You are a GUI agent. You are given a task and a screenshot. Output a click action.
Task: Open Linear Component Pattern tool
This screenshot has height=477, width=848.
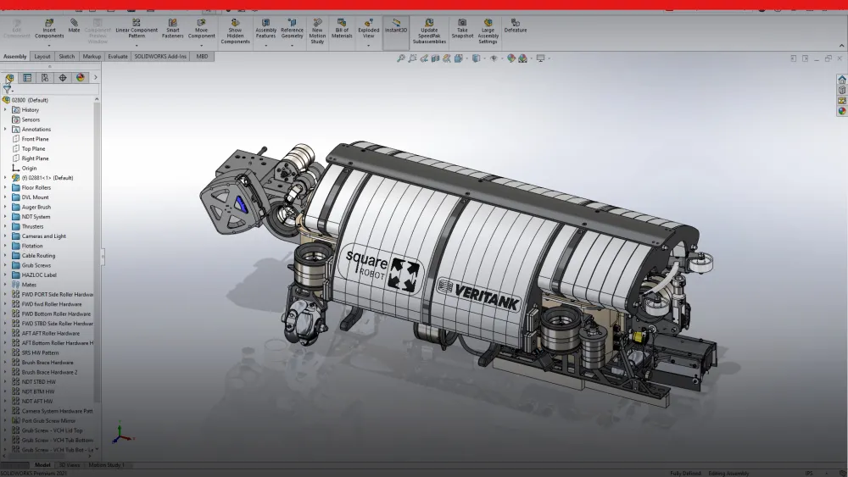(x=137, y=29)
